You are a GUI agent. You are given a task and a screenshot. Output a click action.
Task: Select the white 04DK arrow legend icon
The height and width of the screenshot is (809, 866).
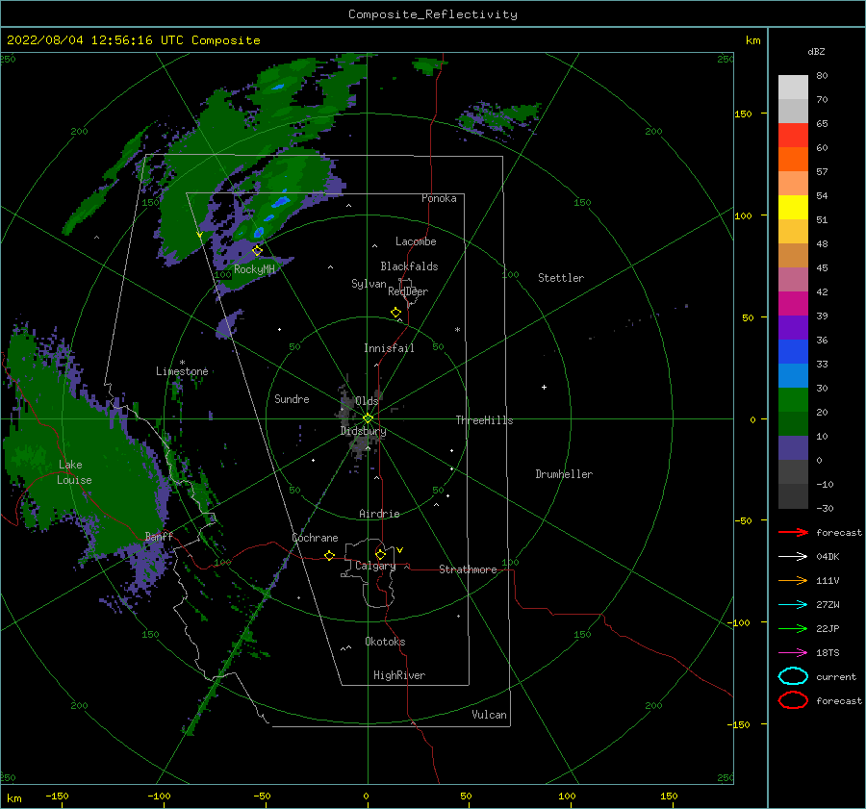tap(793, 556)
